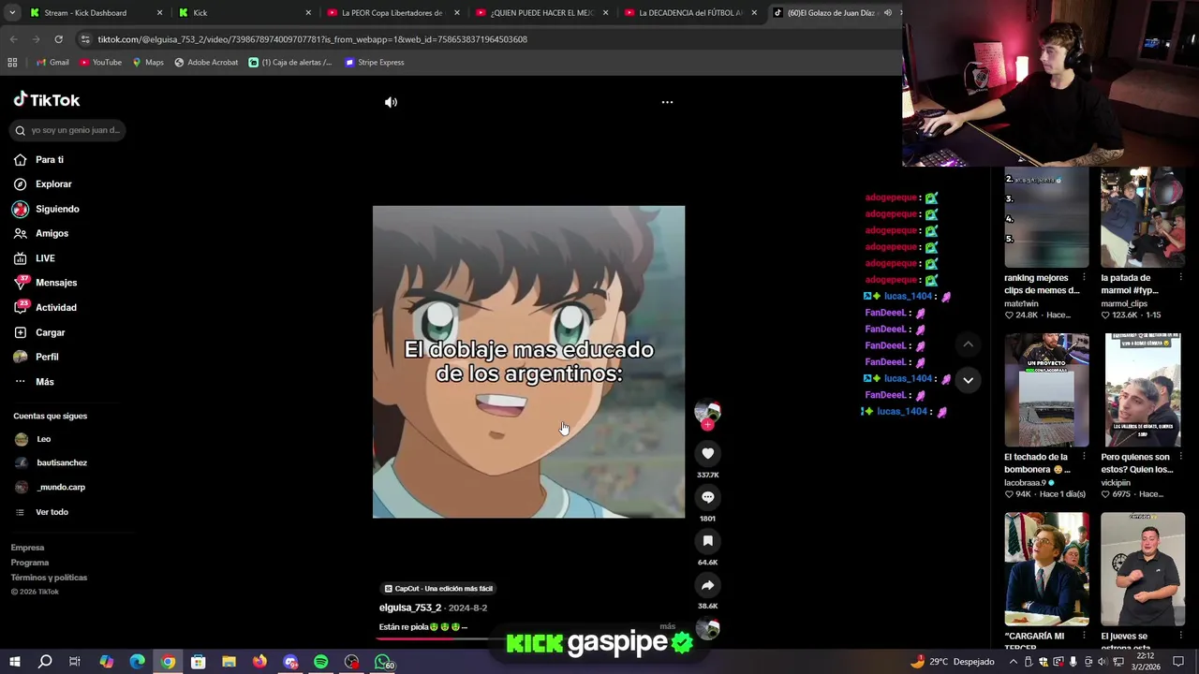Open your Perfil page
1199x674 pixels.
pyautogui.click(x=37, y=357)
